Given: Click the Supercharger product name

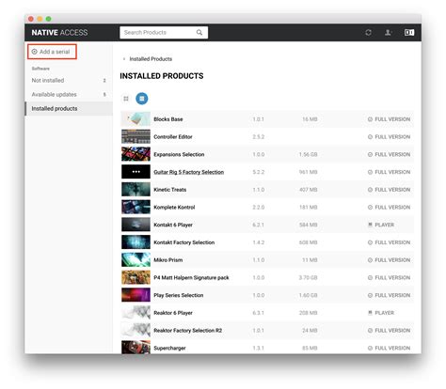Looking at the screenshot, I should (x=169, y=348).
